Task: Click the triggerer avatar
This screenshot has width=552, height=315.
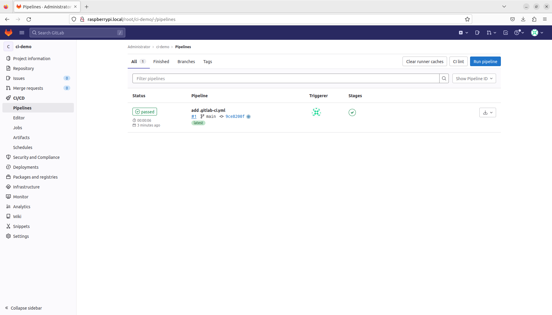Action: (x=316, y=112)
